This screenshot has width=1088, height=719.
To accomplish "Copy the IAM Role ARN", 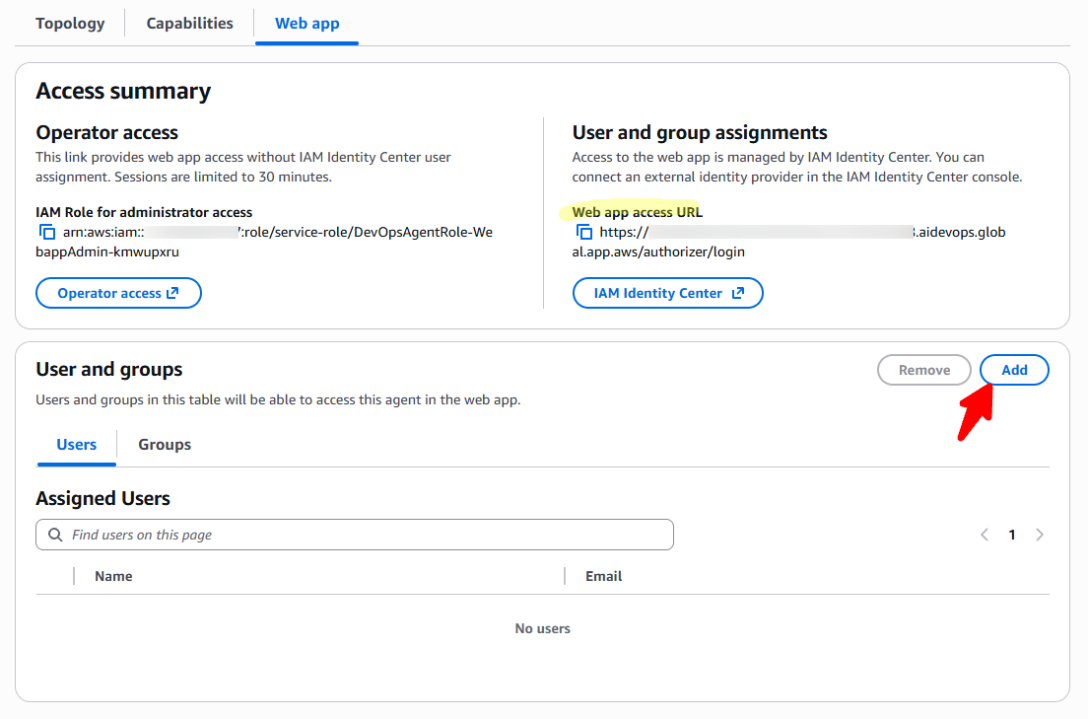I will (47, 233).
